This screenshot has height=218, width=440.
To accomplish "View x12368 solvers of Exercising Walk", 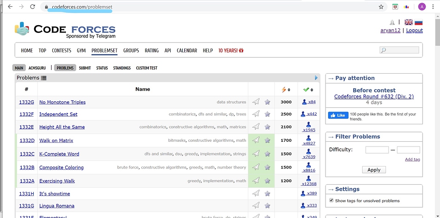I will (x=309, y=184).
